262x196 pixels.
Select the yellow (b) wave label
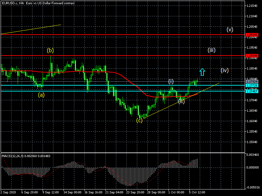50,51
